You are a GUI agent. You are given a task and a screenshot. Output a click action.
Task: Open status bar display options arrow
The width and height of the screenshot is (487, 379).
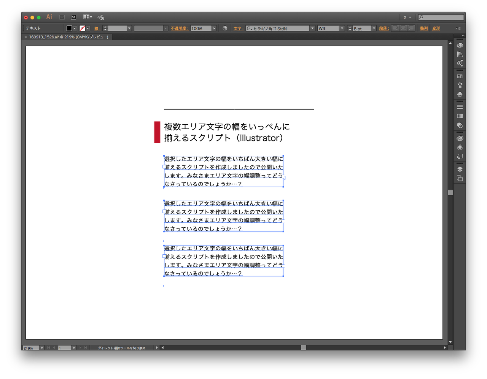[157, 347]
